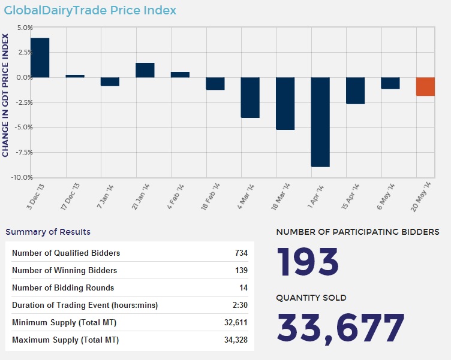Click the Maximum Supply (Total MT) row

(x=130, y=340)
